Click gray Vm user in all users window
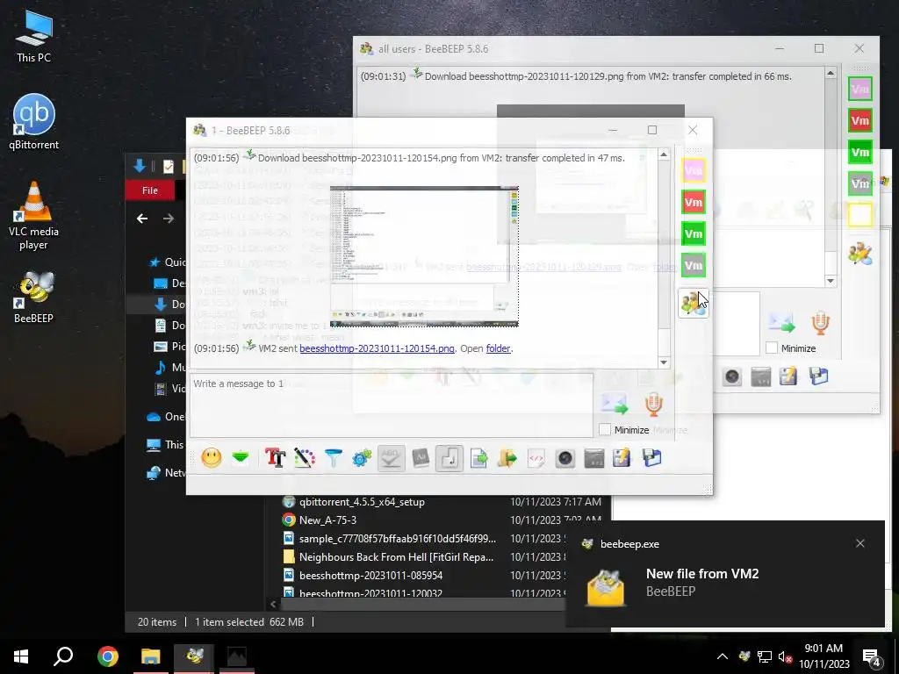This screenshot has height=674, width=899. tap(860, 183)
